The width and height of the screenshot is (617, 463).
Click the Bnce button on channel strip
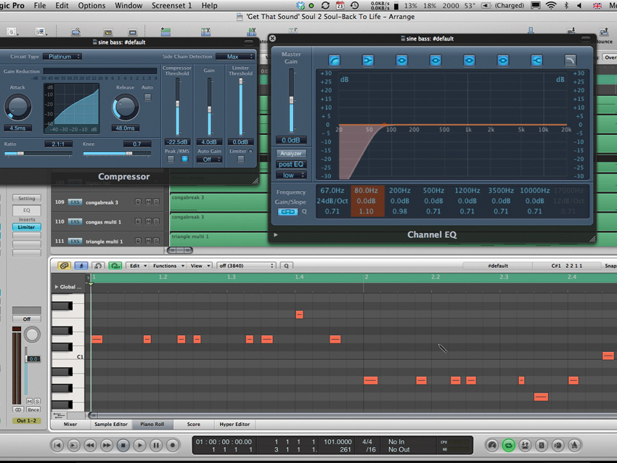(33, 409)
